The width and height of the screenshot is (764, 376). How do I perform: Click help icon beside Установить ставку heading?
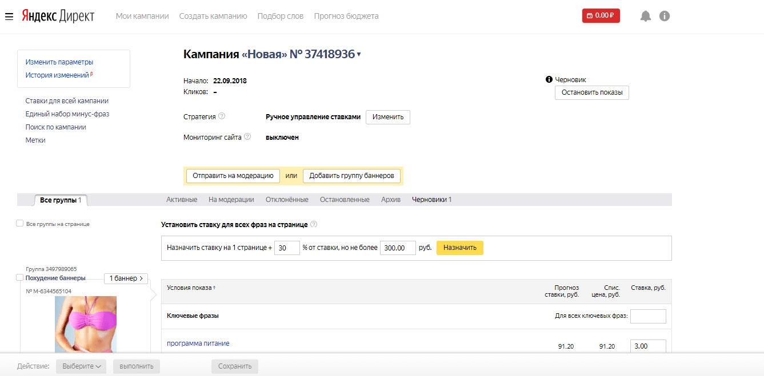pyautogui.click(x=314, y=225)
